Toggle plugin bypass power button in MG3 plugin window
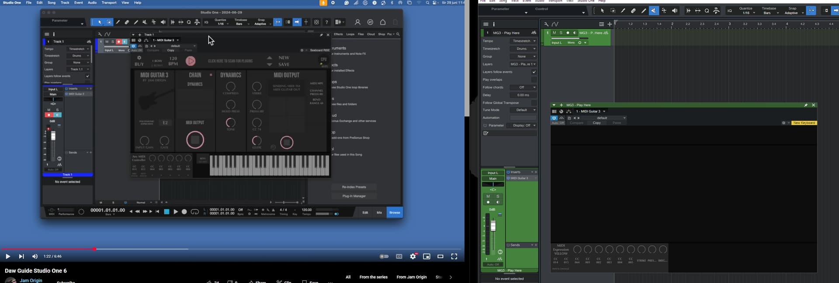The width and height of the screenshot is (839, 283). tap(554, 118)
